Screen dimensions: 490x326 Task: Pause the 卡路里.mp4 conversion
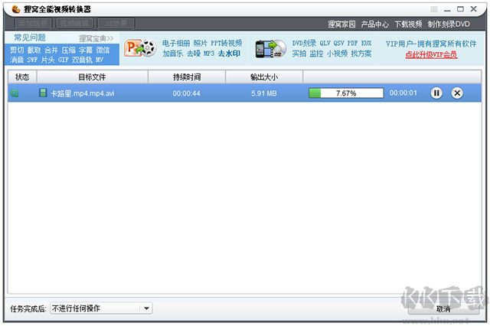[x=436, y=93]
